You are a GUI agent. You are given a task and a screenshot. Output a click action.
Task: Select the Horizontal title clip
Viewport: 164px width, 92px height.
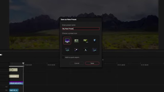coord(14,76)
